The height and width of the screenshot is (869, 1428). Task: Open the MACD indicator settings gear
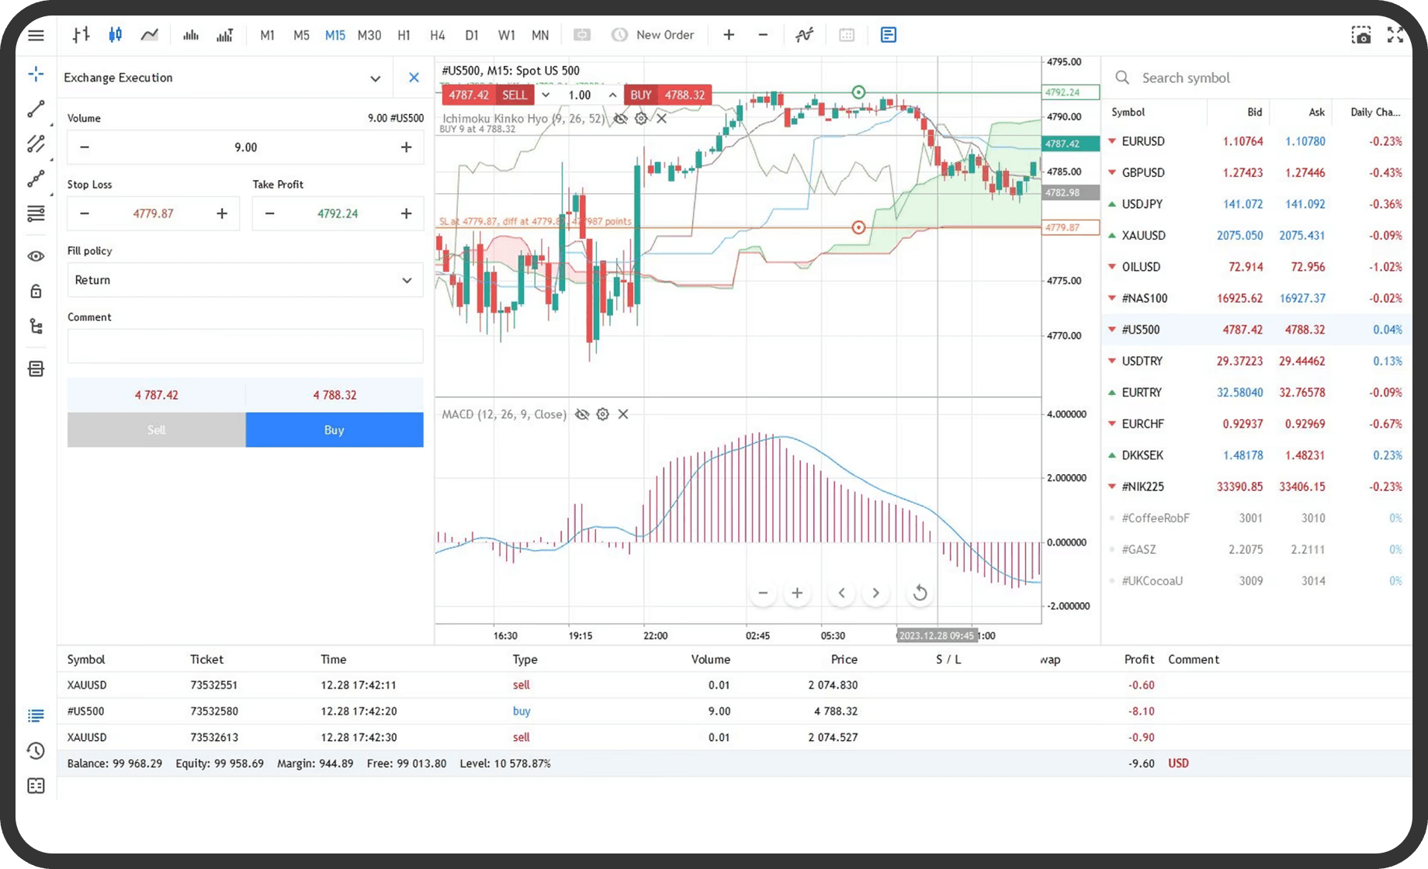tap(603, 414)
